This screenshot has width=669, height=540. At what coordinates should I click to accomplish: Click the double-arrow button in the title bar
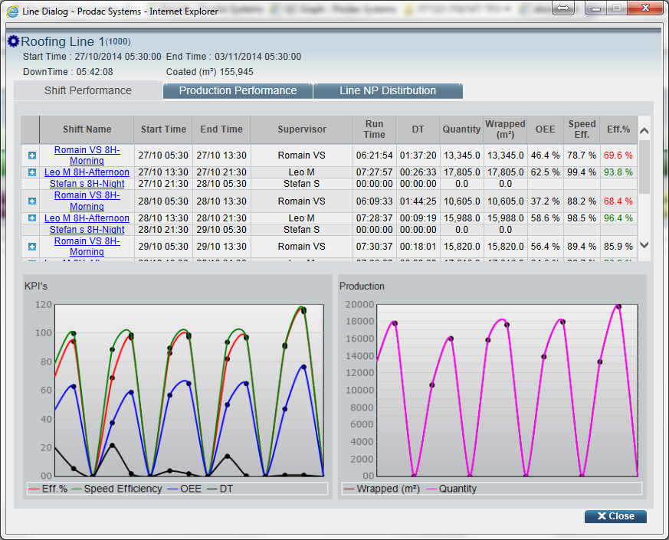coord(562,8)
